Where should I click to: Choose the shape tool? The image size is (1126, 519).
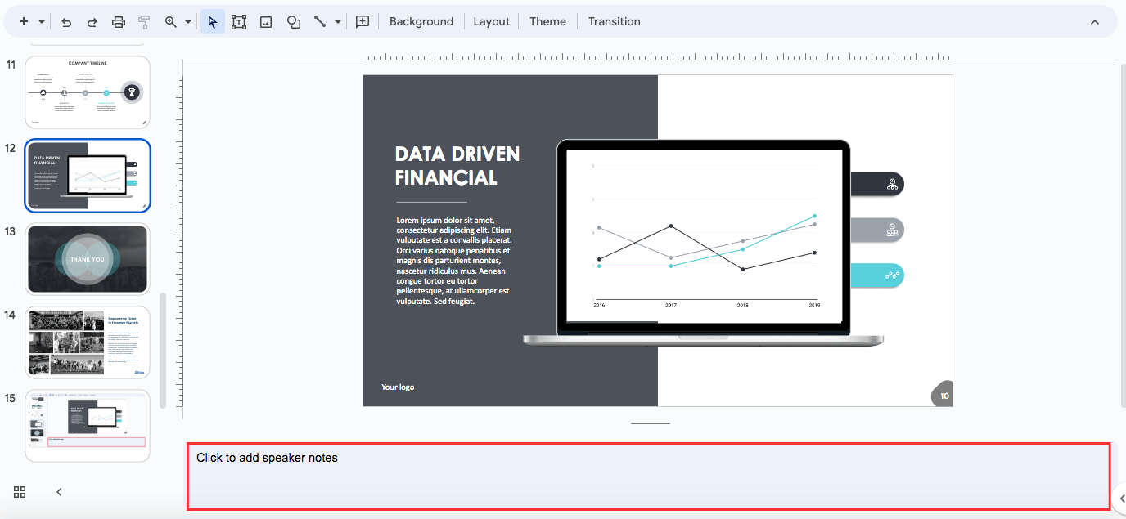293,21
